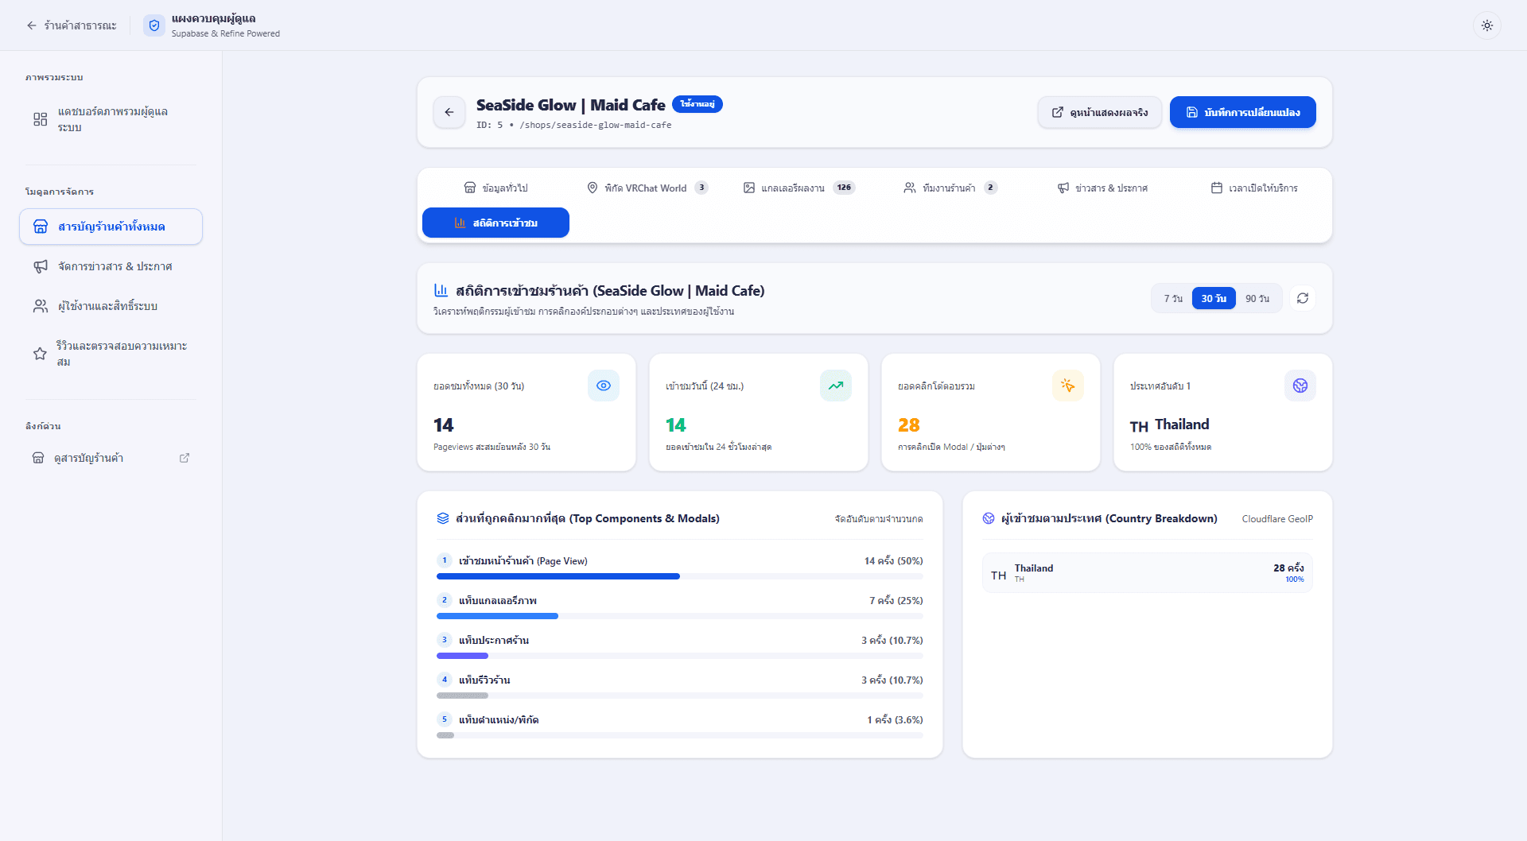The width and height of the screenshot is (1527, 841).
Task: Open the พิกัด VRChat World tab
Action: click(x=647, y=188)
